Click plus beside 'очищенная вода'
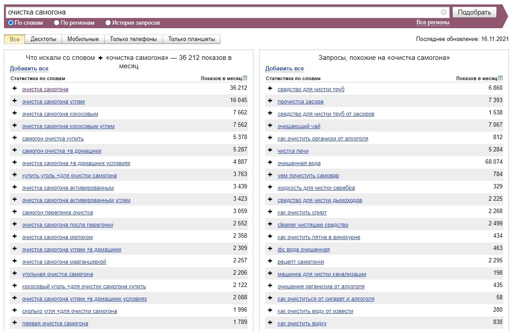Screen dimensions: 521x331 click(270, 162)
